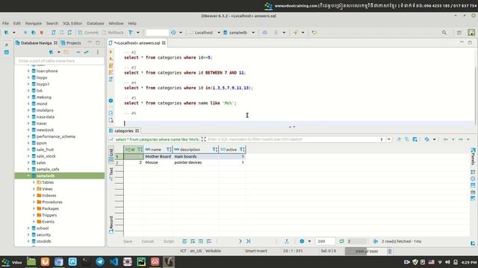Screen dimensions: 478x268
Task: Toggle the Panels side button
Action: coord(473,156)
